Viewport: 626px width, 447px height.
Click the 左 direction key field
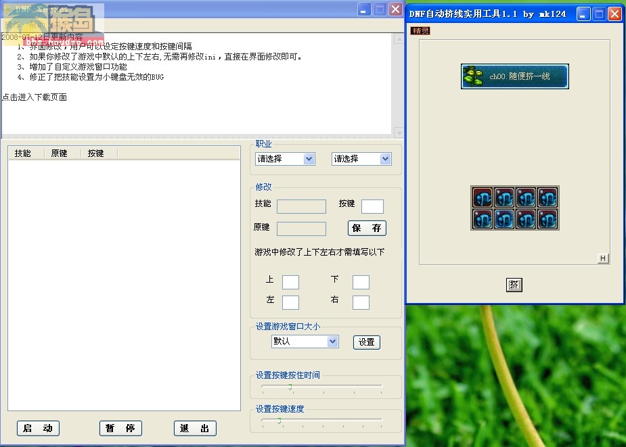[290, 302]
